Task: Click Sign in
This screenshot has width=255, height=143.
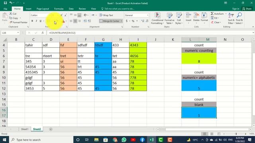Action: click(235, 9)
